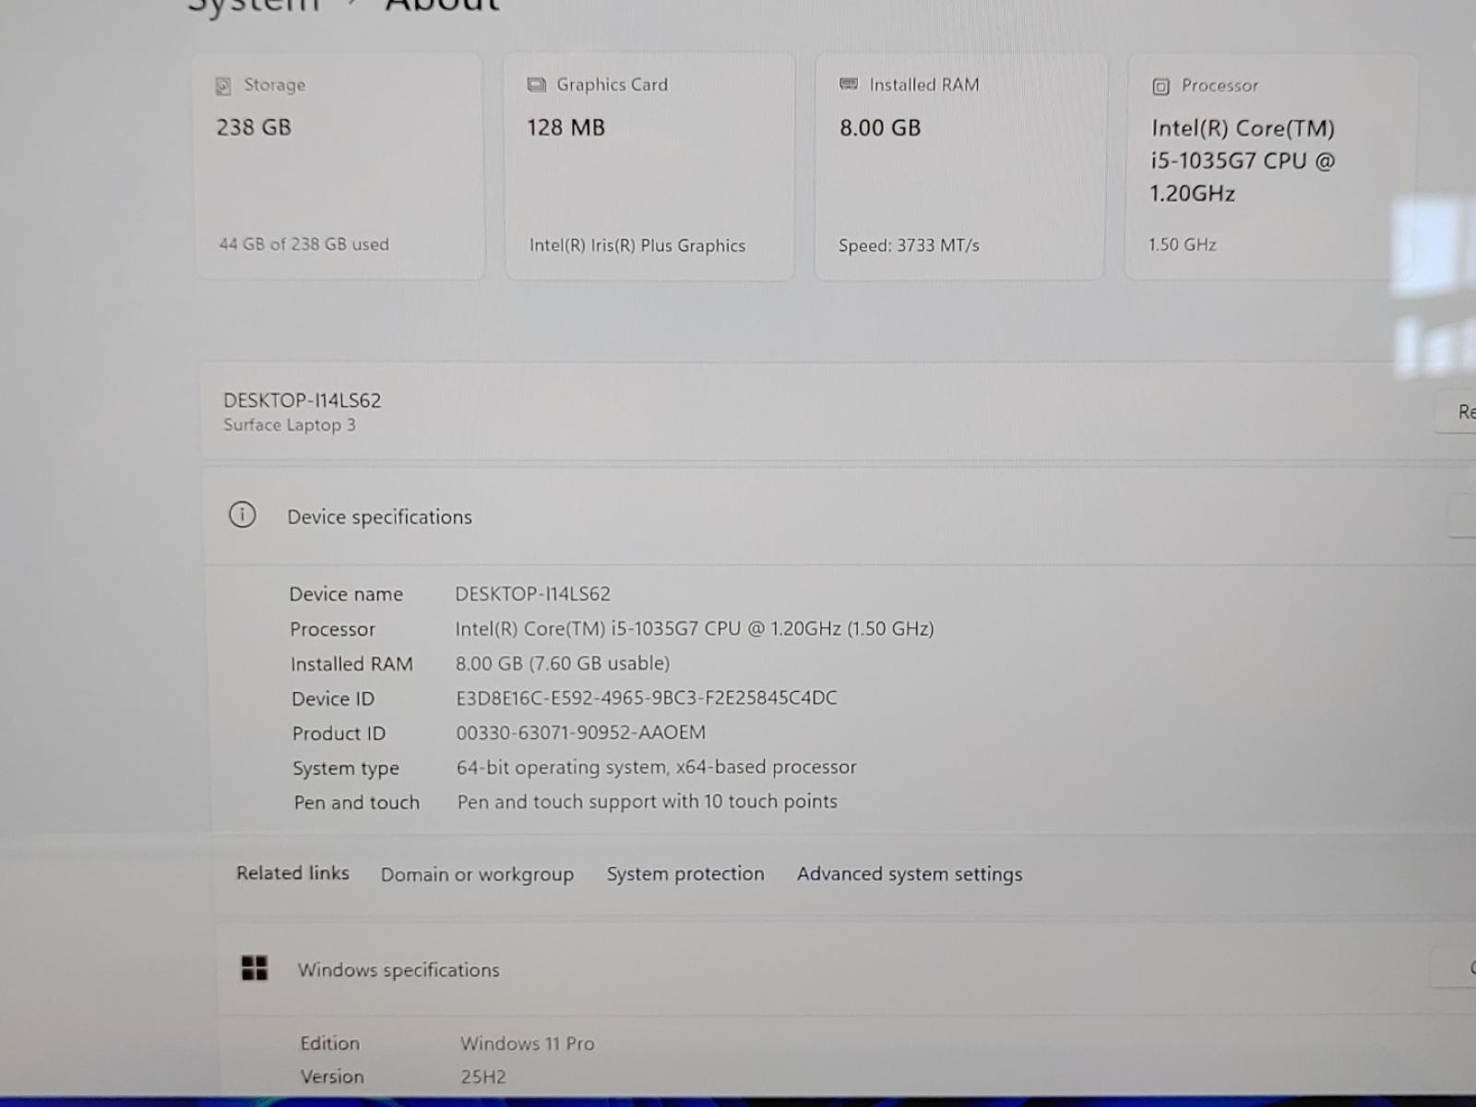Viewport: 1476px width, 1107px height.
Task: Click the 'Intel(R) Iris(R) Plus Graphics' text
Action: 637,246
